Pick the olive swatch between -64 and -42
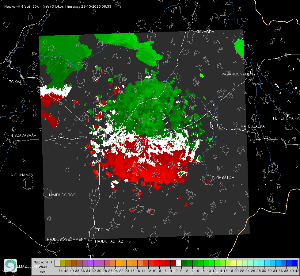This screenshot has width=300, height=276. coord(63,263)
